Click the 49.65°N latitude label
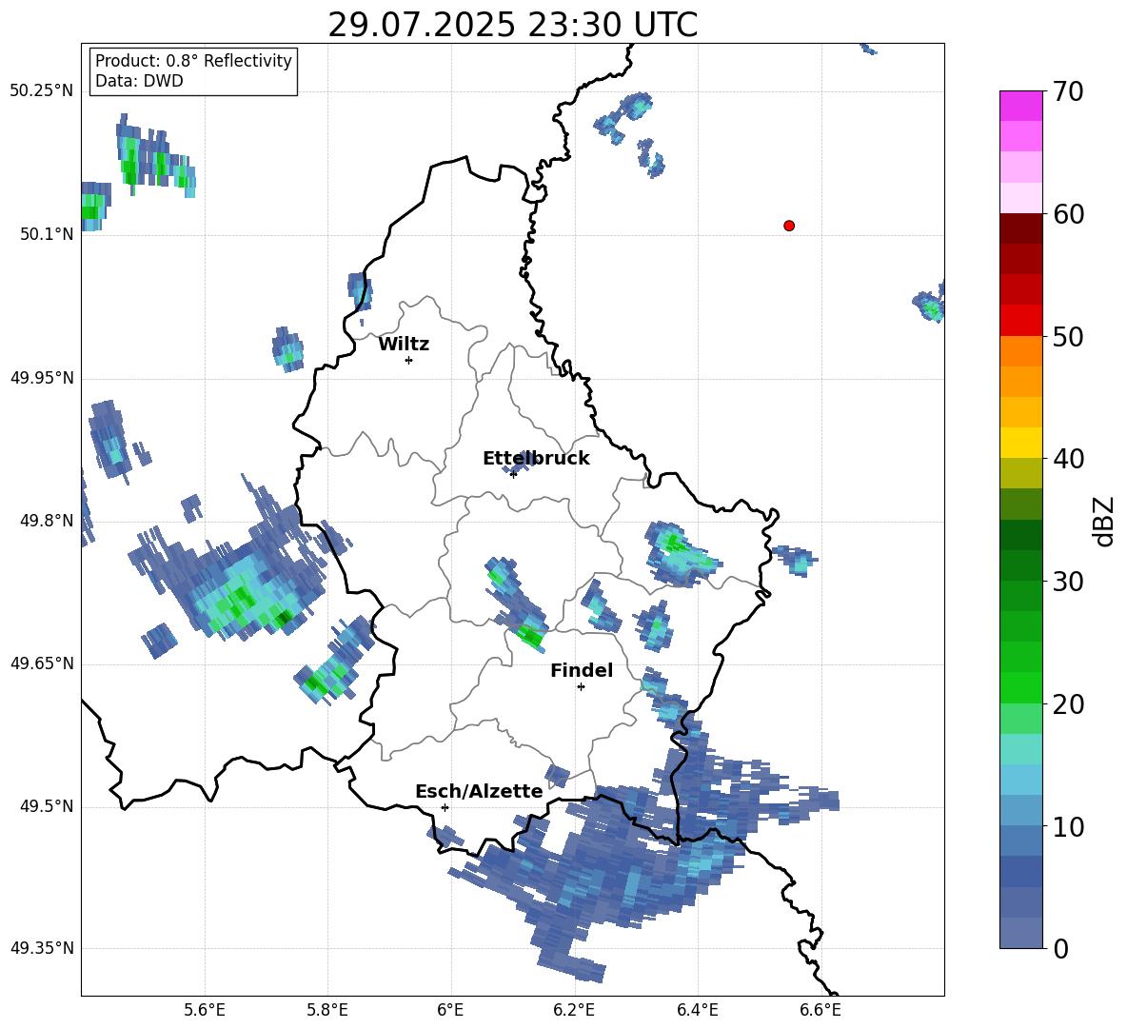Image resolution: width=1127 pixels, height=1029 pixels. tap(42, 663)
